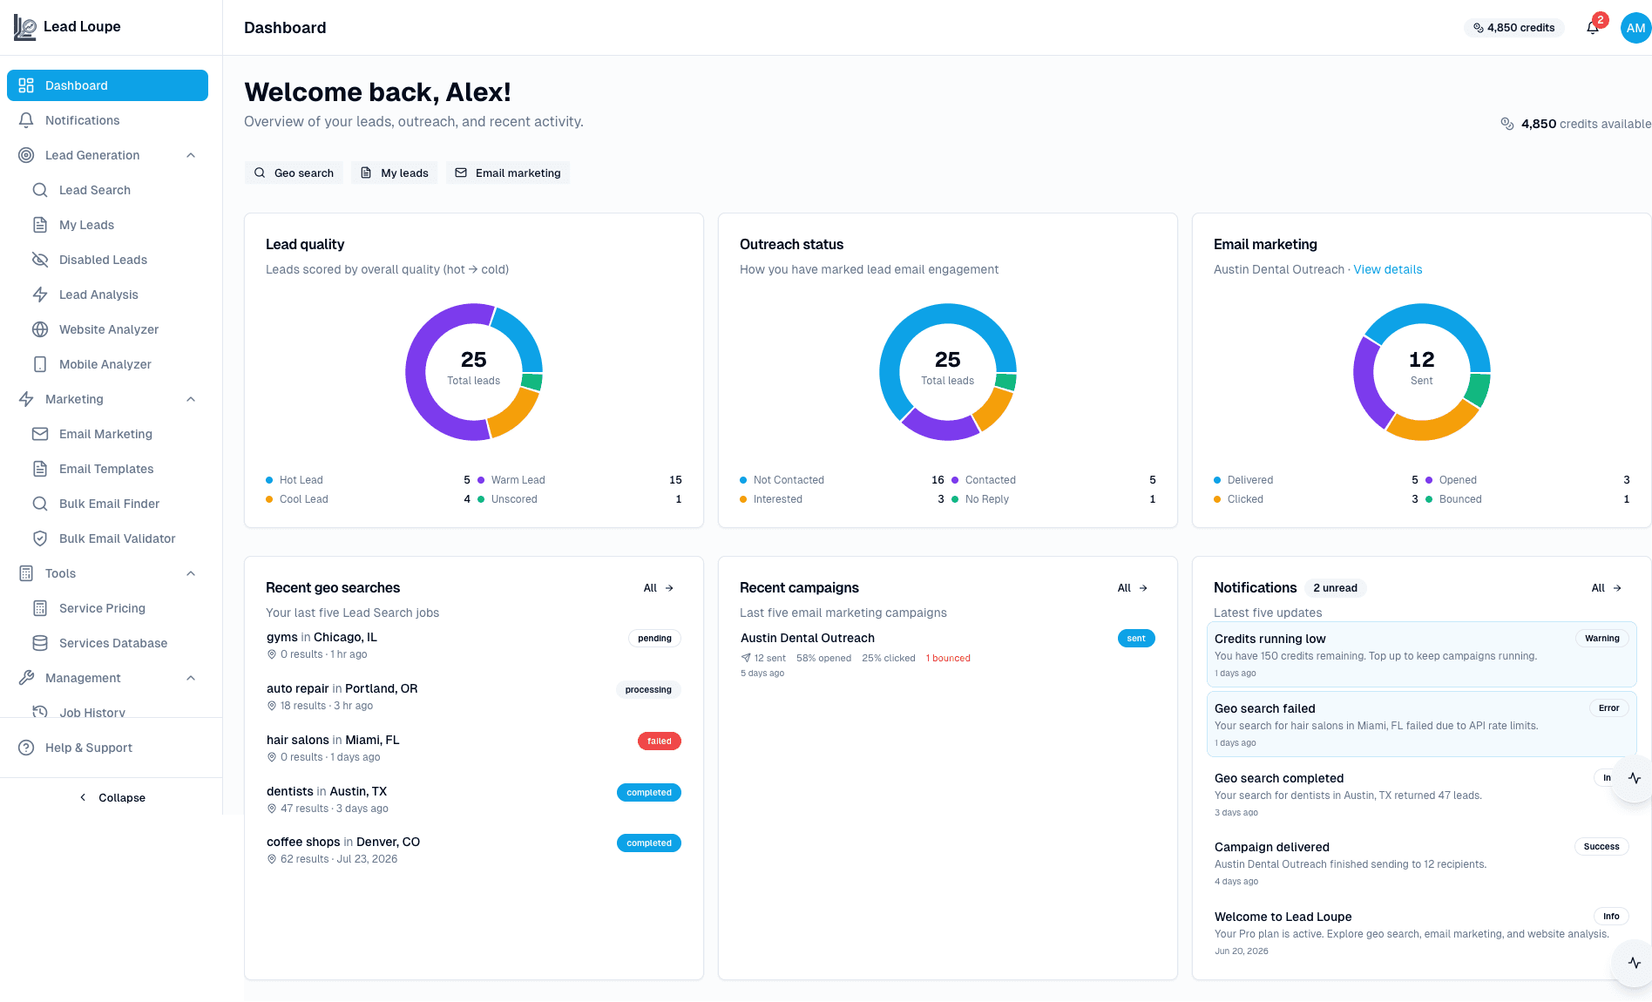Open coffee shops in Denver, CO search

click(x=474, y=850)
